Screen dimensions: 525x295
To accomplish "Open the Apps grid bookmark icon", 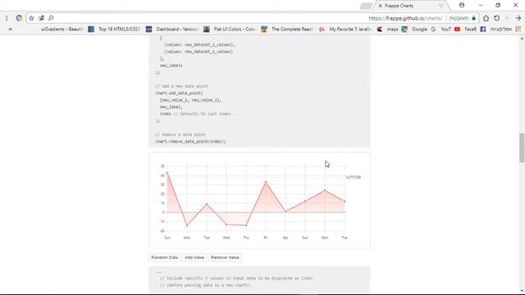I will click(518, 29).
